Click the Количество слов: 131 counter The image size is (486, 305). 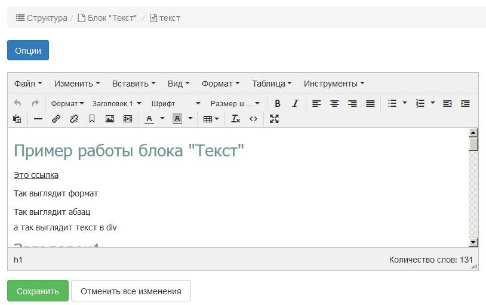(x=431, y=260)
